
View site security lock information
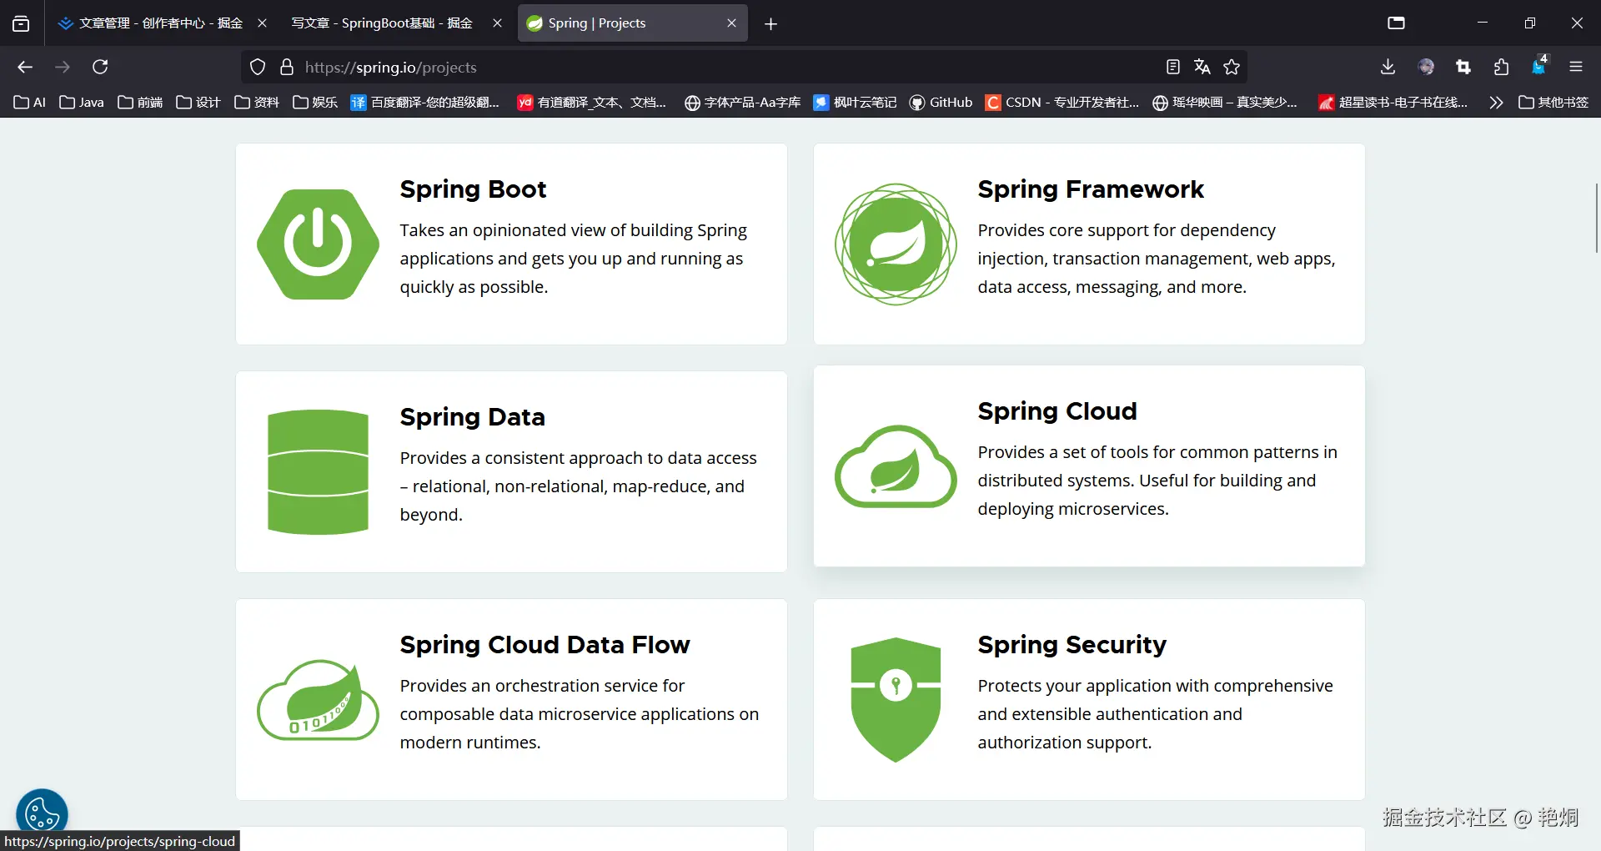[x=287, y=67]
